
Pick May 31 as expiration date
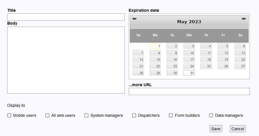189,73
